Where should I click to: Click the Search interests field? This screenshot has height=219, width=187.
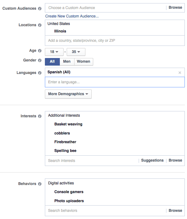tap(92, 161)
